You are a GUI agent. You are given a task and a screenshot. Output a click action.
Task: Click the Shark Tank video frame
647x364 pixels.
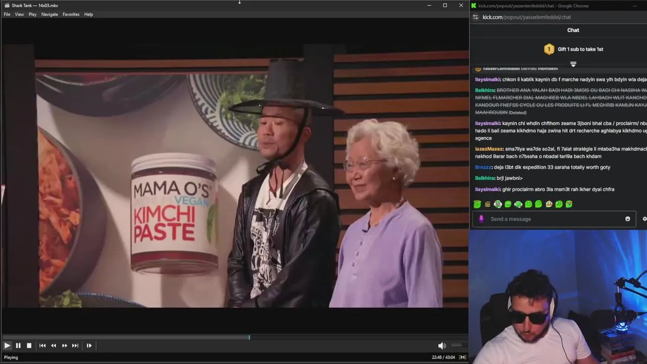pos(235,176)
